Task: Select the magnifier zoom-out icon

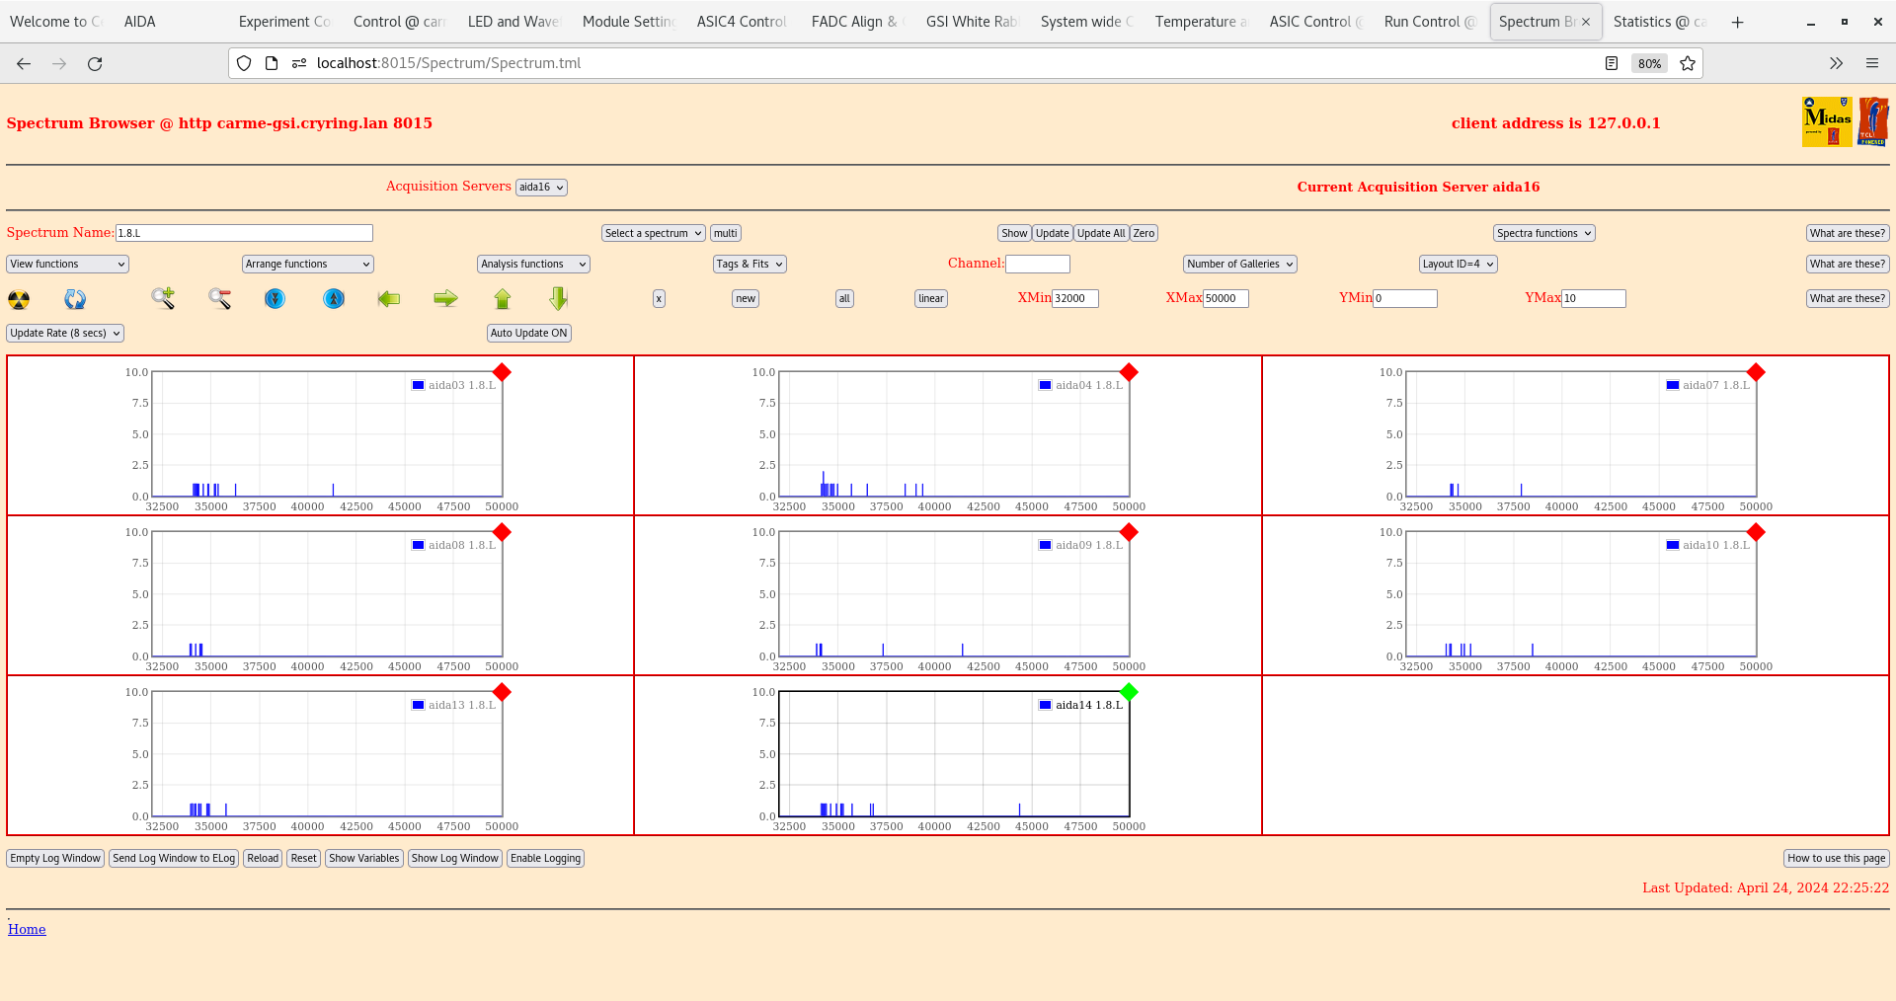Action: pyautogui.click(x=219, y=298)
